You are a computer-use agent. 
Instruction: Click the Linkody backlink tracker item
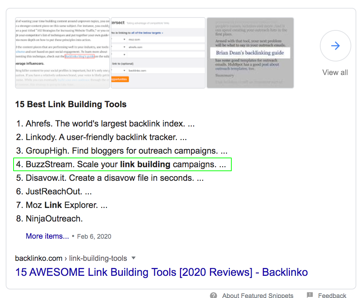(x=102, y=137)
